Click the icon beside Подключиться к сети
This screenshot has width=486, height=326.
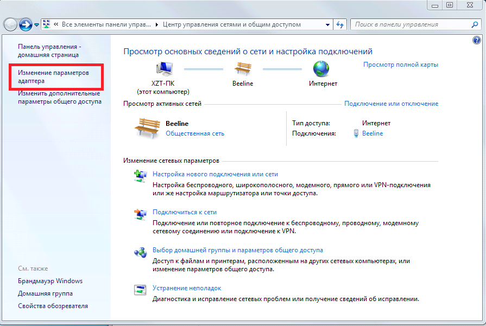pyautogui.click(x=140, y=214)
